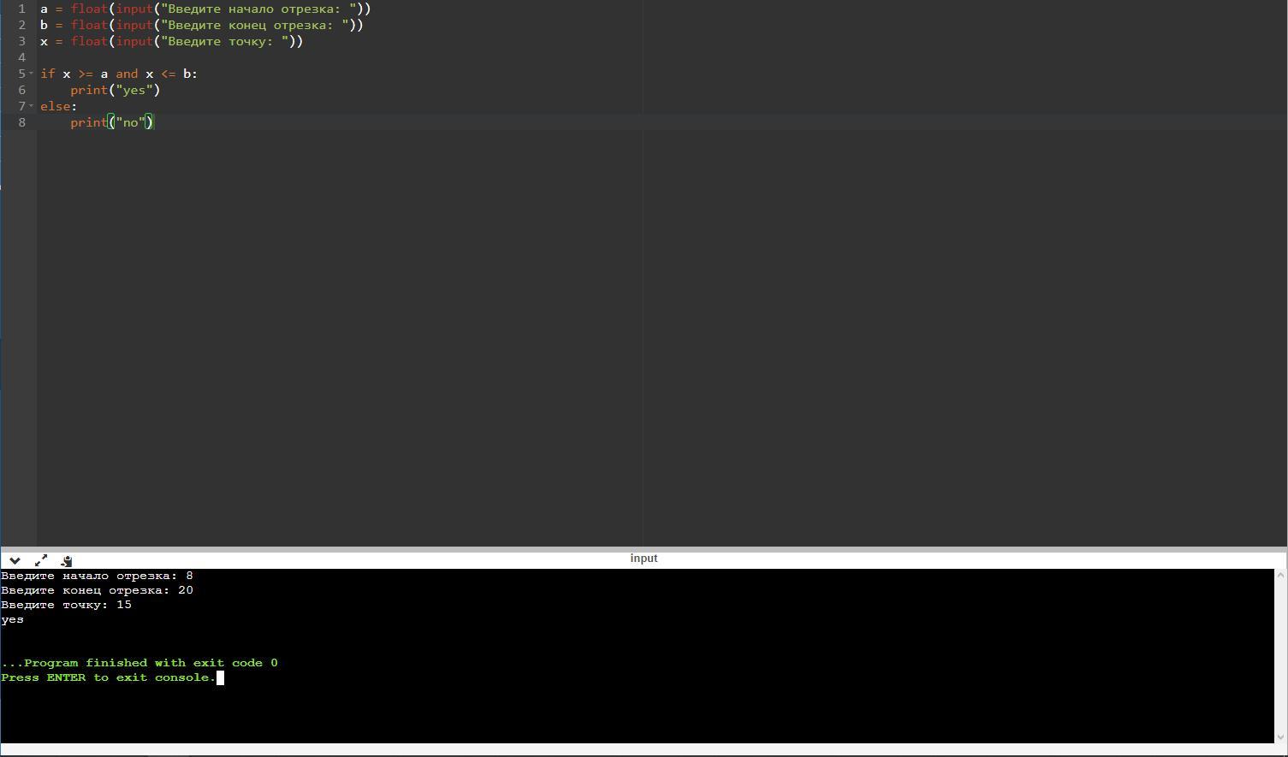This screenshot has width=1288, height=757.
Task: Click the "else" keyword on line 7
Action: pyautogui.click(x=56, y=106)
